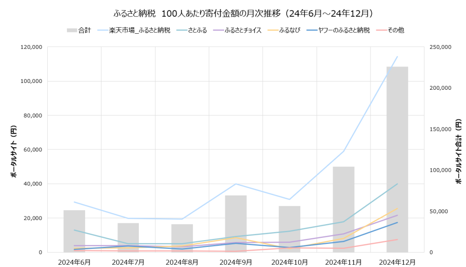
Task: Click the 2024年12月 gray total bar
Action: click(x=397, y=159)
